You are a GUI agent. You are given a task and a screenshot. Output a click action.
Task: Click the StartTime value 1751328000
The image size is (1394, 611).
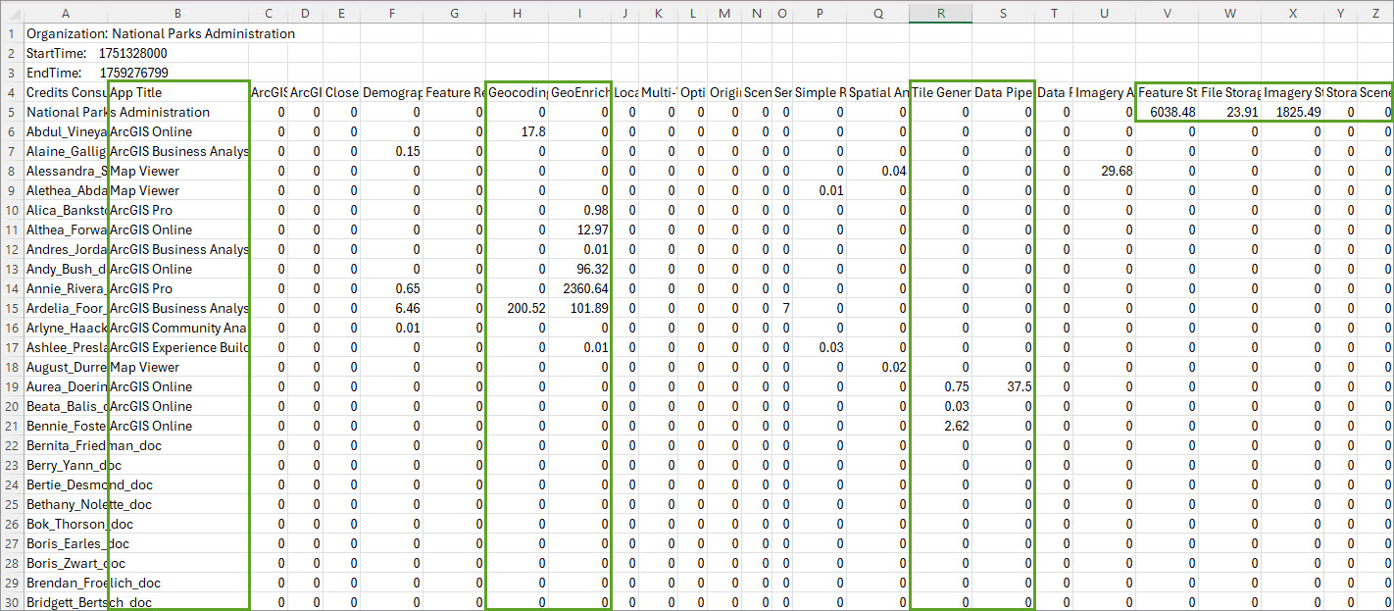pyautogui.click(x=133, y=53)
